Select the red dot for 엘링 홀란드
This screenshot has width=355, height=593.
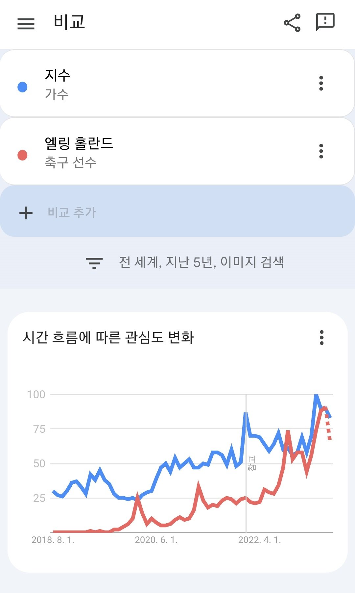[x=22, y=155]
